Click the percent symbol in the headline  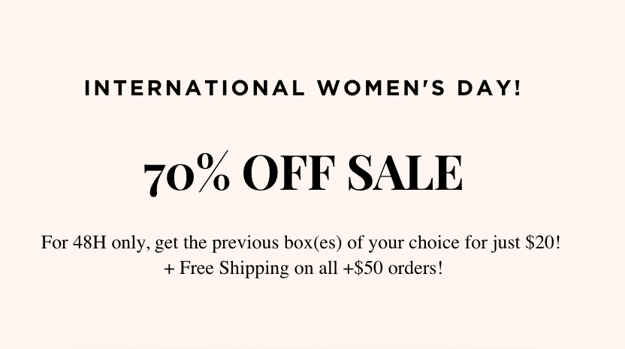click(x=213, y=171)
